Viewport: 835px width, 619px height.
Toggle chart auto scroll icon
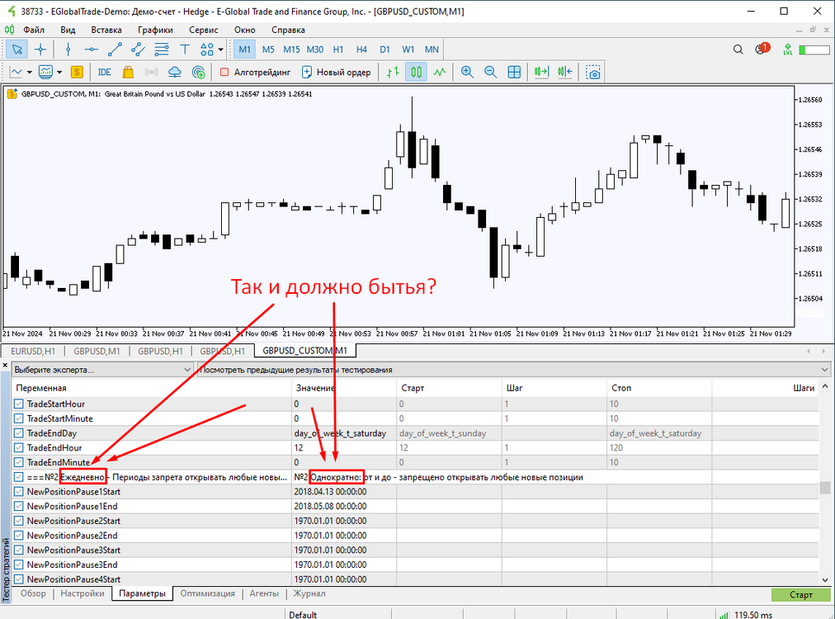pos(541,72)
